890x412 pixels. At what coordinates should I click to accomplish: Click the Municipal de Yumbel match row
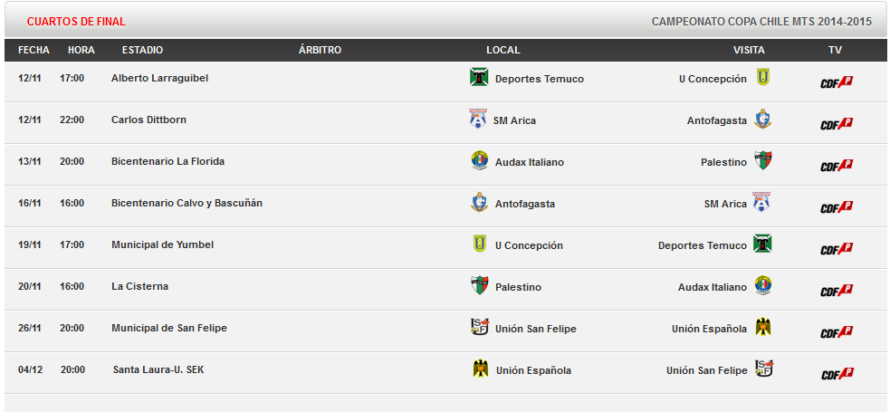click(x=445, y=247)
